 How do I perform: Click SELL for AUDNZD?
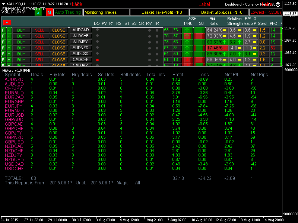(40, 48)
